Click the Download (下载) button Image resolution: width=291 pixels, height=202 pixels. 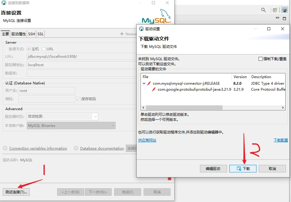click(x=243, y=169)
